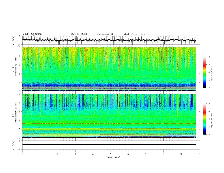Click the '-7' label on ch.2 colorbar
The width and height of the screenshot is (224, 173).
click(x=208, y=134)
